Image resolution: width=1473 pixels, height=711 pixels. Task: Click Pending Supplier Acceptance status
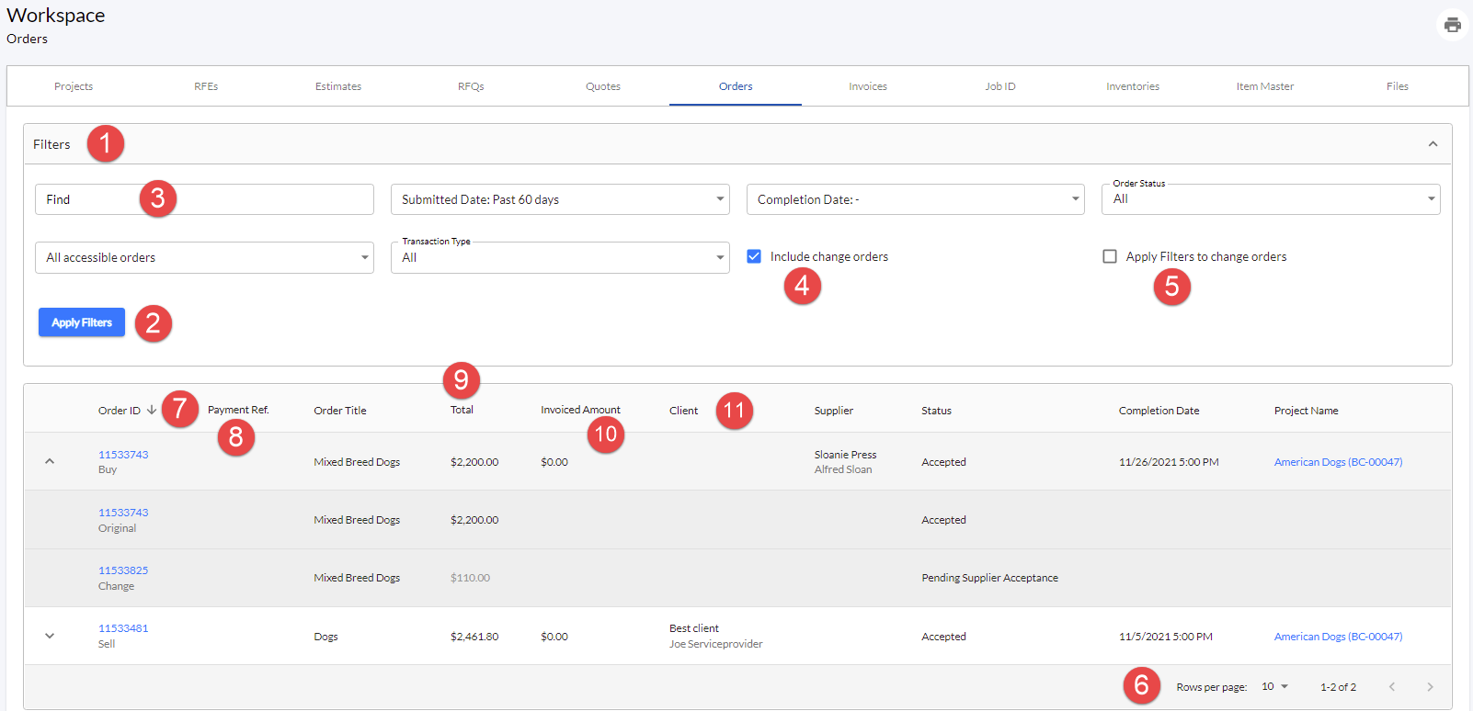point(989,578)
